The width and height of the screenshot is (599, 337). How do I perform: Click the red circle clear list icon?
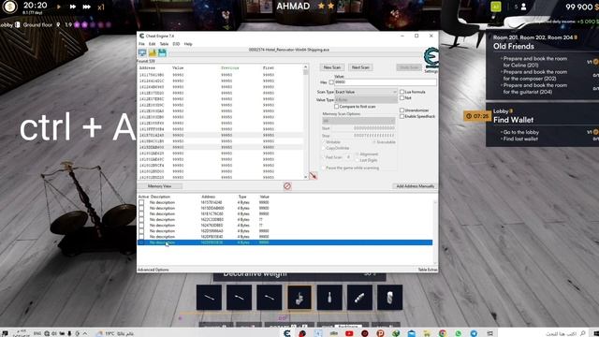point(287,186)
